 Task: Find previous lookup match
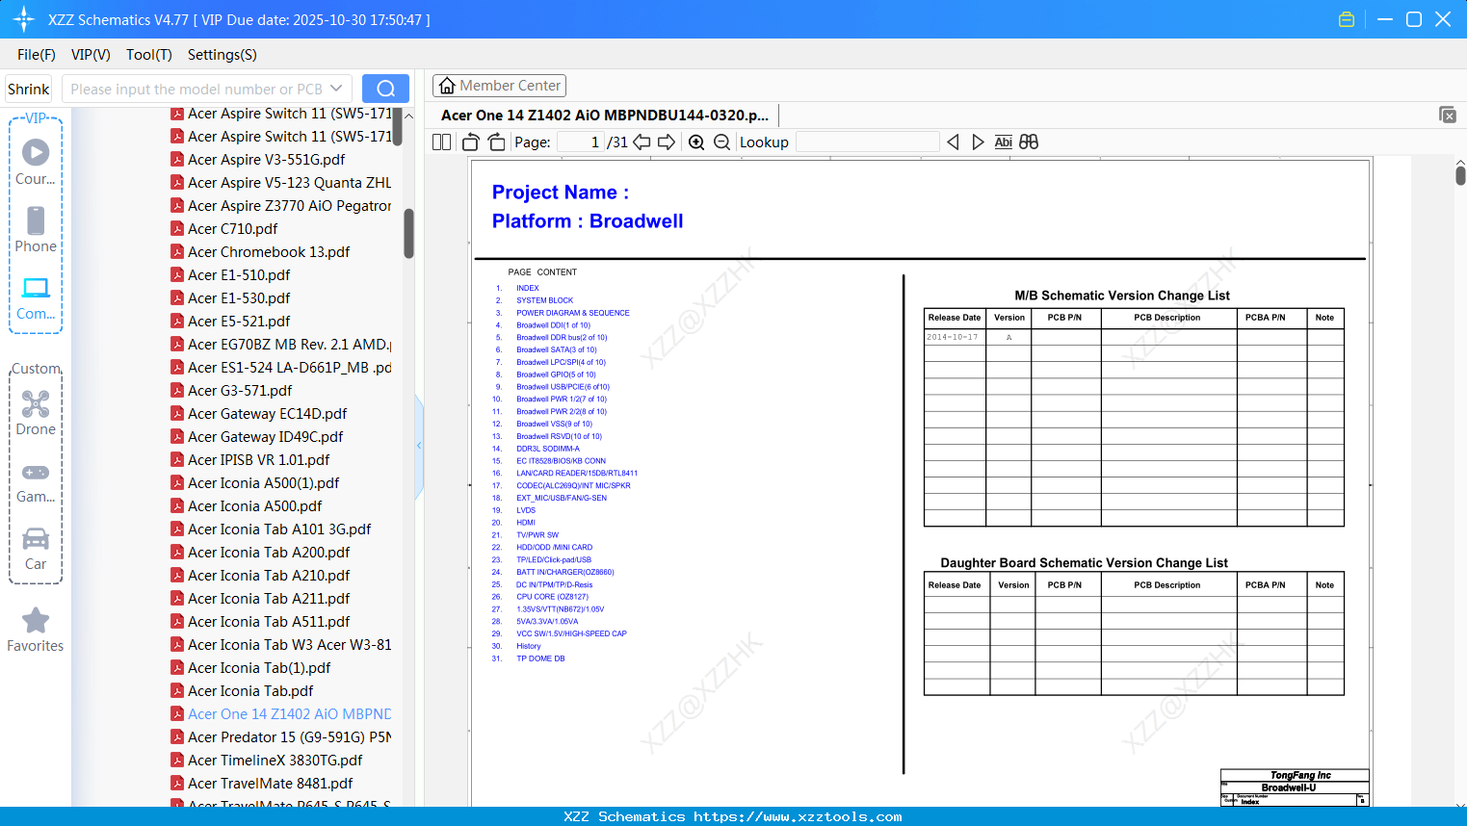click(953, 142)
